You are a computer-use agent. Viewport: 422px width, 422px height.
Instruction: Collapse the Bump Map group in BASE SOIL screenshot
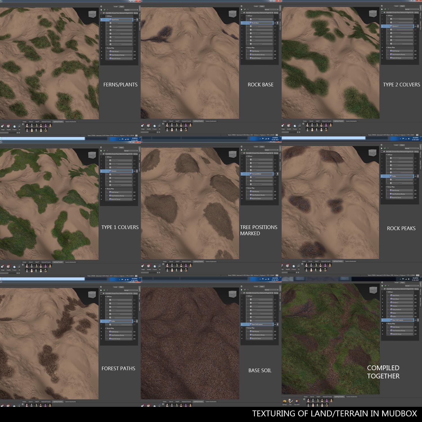pos(246,328)
